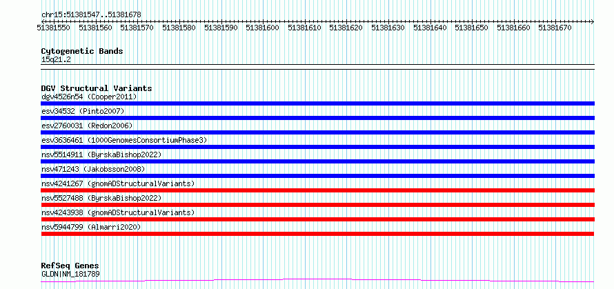Click ruler position 51381630
Image resolution: width=614 pixels, height=289 pixels.
pyautogui.click(x=388, y=28)
